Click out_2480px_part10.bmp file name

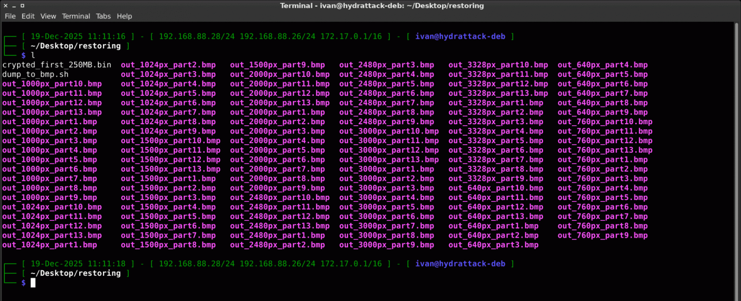(x=280, y=198)
